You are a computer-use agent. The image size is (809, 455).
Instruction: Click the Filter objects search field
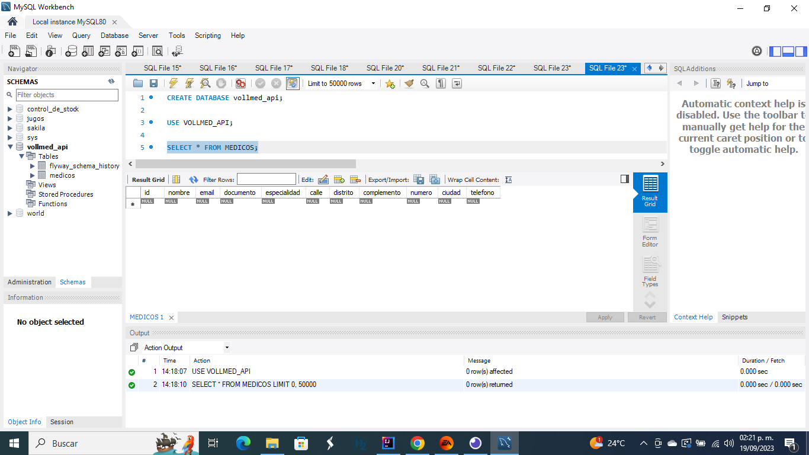pyautogui.click(x=67, y=95)
